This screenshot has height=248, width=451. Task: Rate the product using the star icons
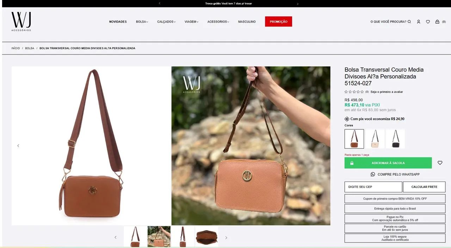pyautogui.click(x=354, y=92)
